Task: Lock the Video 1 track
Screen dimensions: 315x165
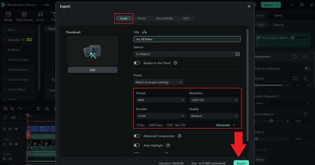Action: (x=4, y=144)
